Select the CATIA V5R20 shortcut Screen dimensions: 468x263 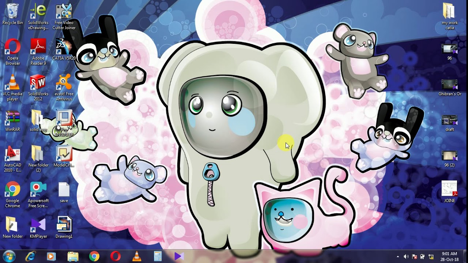(64, 50)
